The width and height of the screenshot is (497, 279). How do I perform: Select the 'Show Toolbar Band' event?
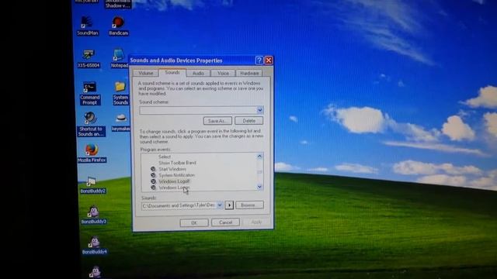click(177, 163)
